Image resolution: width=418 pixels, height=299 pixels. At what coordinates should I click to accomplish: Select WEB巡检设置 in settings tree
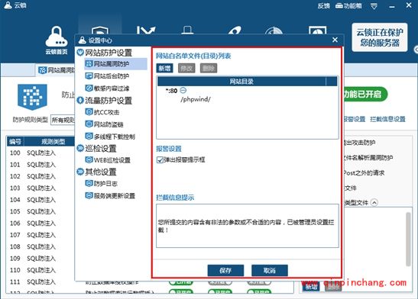pyautogui.click(x=112, y=160)
